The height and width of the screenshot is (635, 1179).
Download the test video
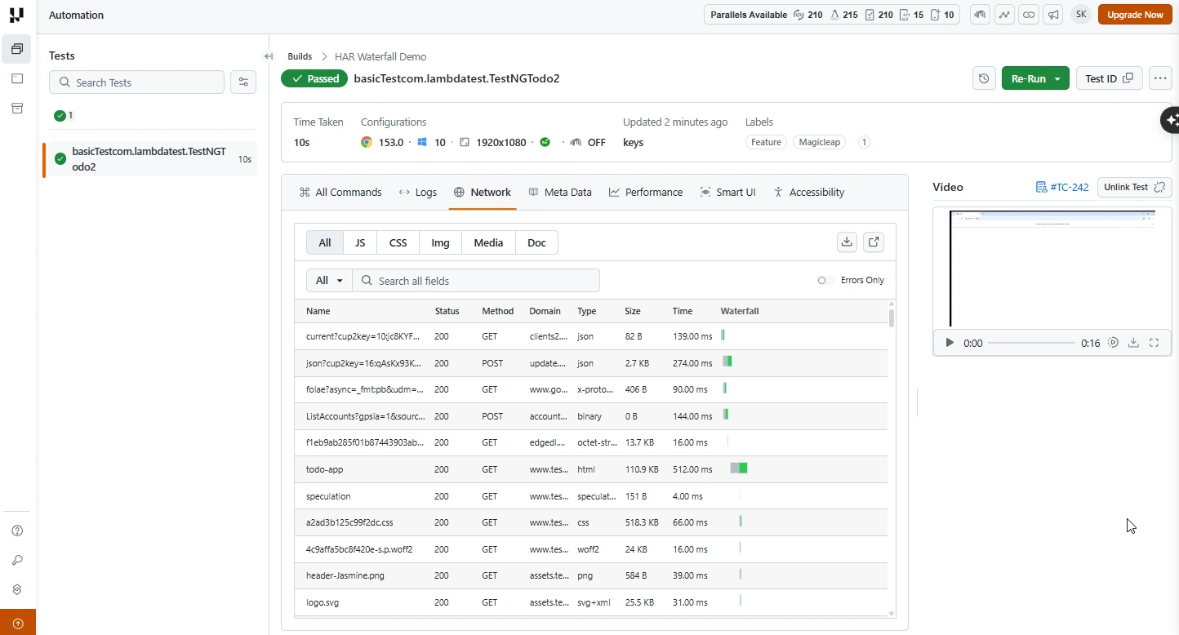coord(1133,343)
